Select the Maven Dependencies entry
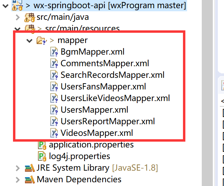 (x=79, y=180)
